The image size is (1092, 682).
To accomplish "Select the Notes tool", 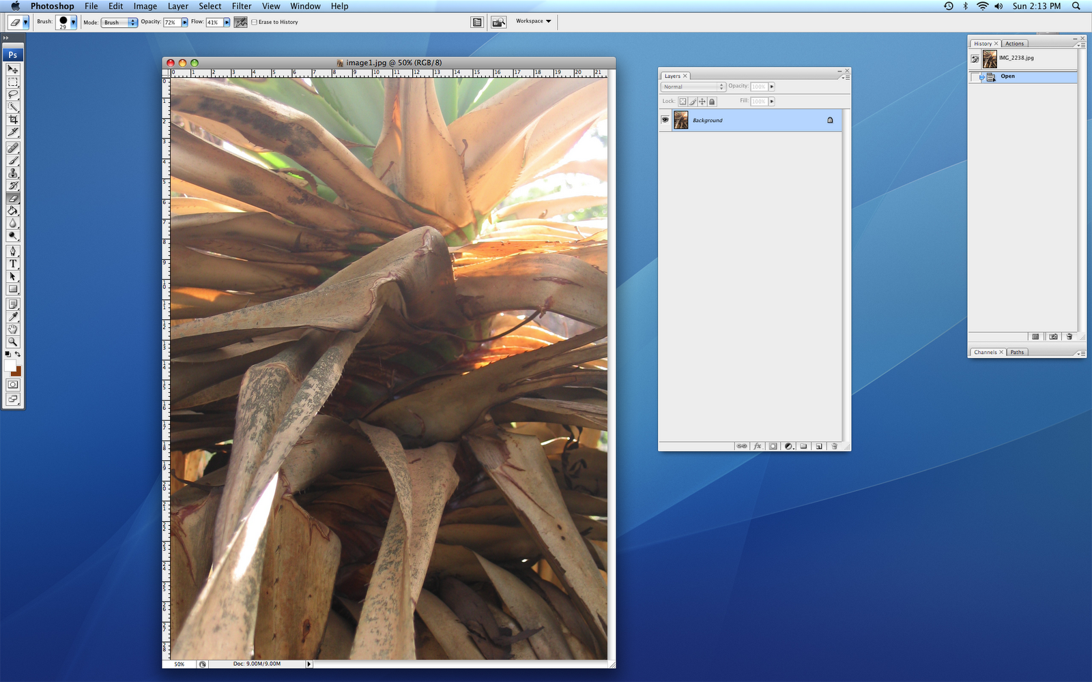I will coord(13,304).
